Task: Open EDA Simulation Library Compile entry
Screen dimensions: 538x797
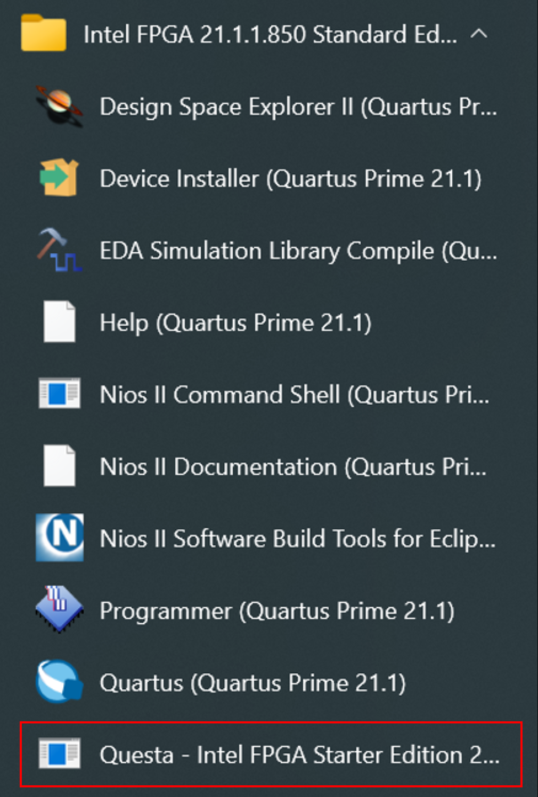Action: click(298, 251)
